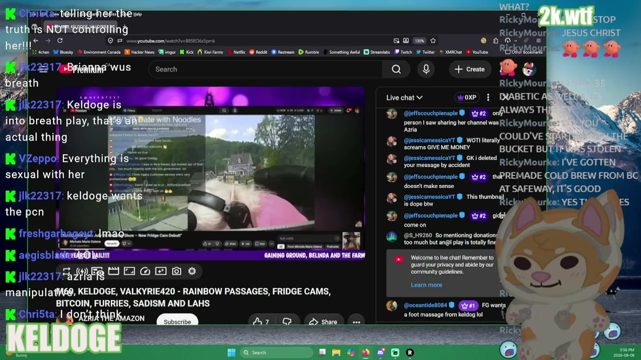
Task: Start voice search with the microphone
Action: (x=426, y=69)
